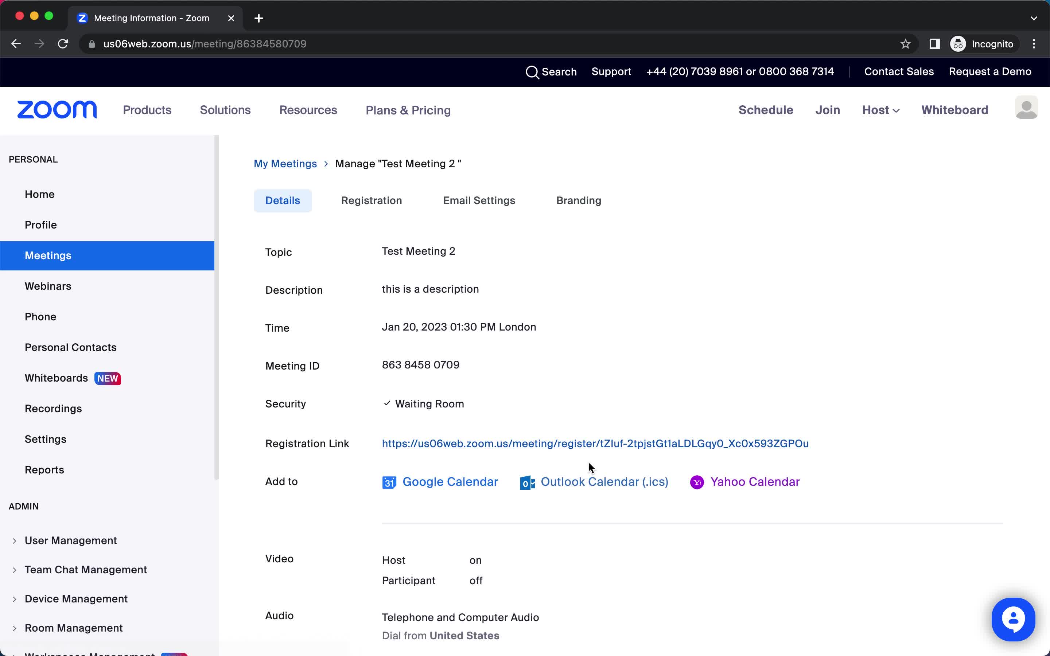Expand the Host dropdown
This screenshot has height=656, width=1050.
tap(880, 110)
